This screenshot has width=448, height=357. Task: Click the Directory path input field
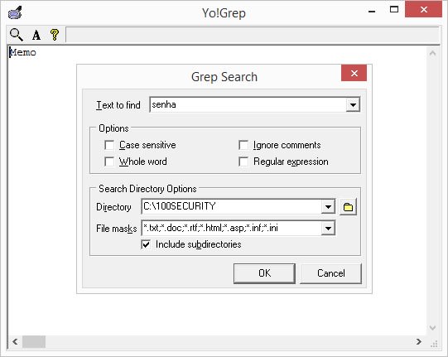point(231,206)
